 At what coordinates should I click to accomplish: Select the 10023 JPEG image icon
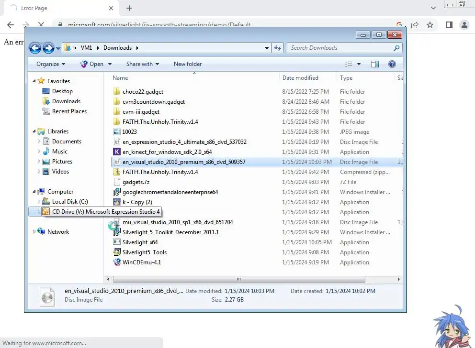tap(117, 132)
